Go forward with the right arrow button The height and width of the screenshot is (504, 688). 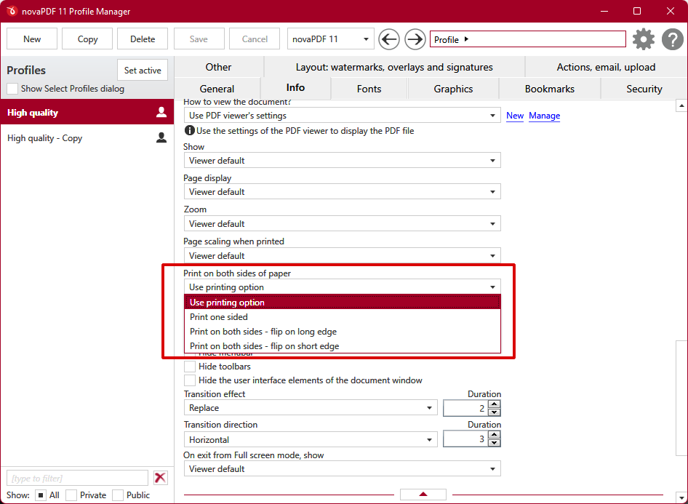coord(415,39)
